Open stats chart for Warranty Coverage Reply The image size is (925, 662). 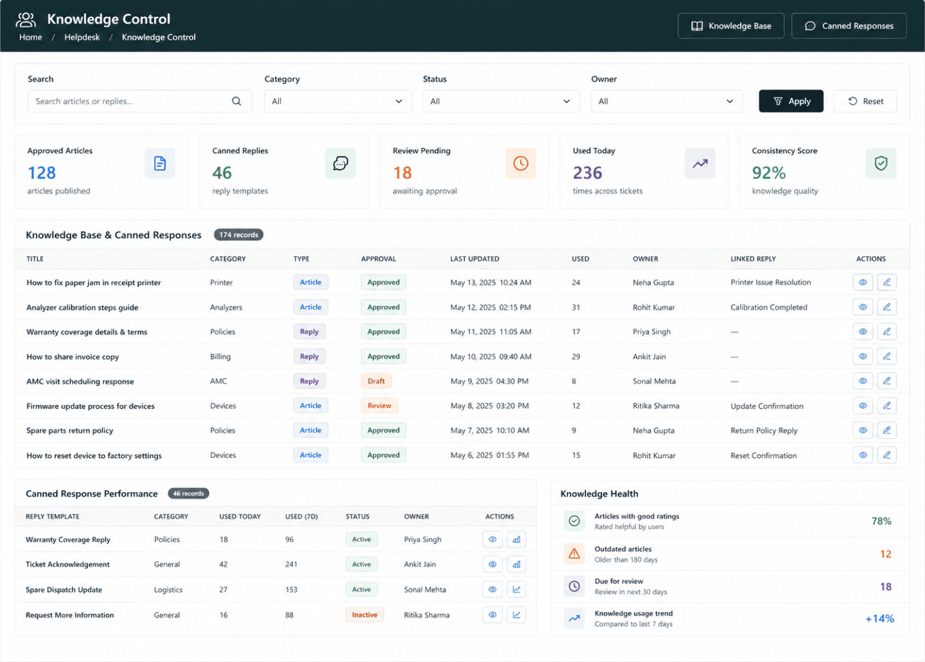(x=516, y=539)
